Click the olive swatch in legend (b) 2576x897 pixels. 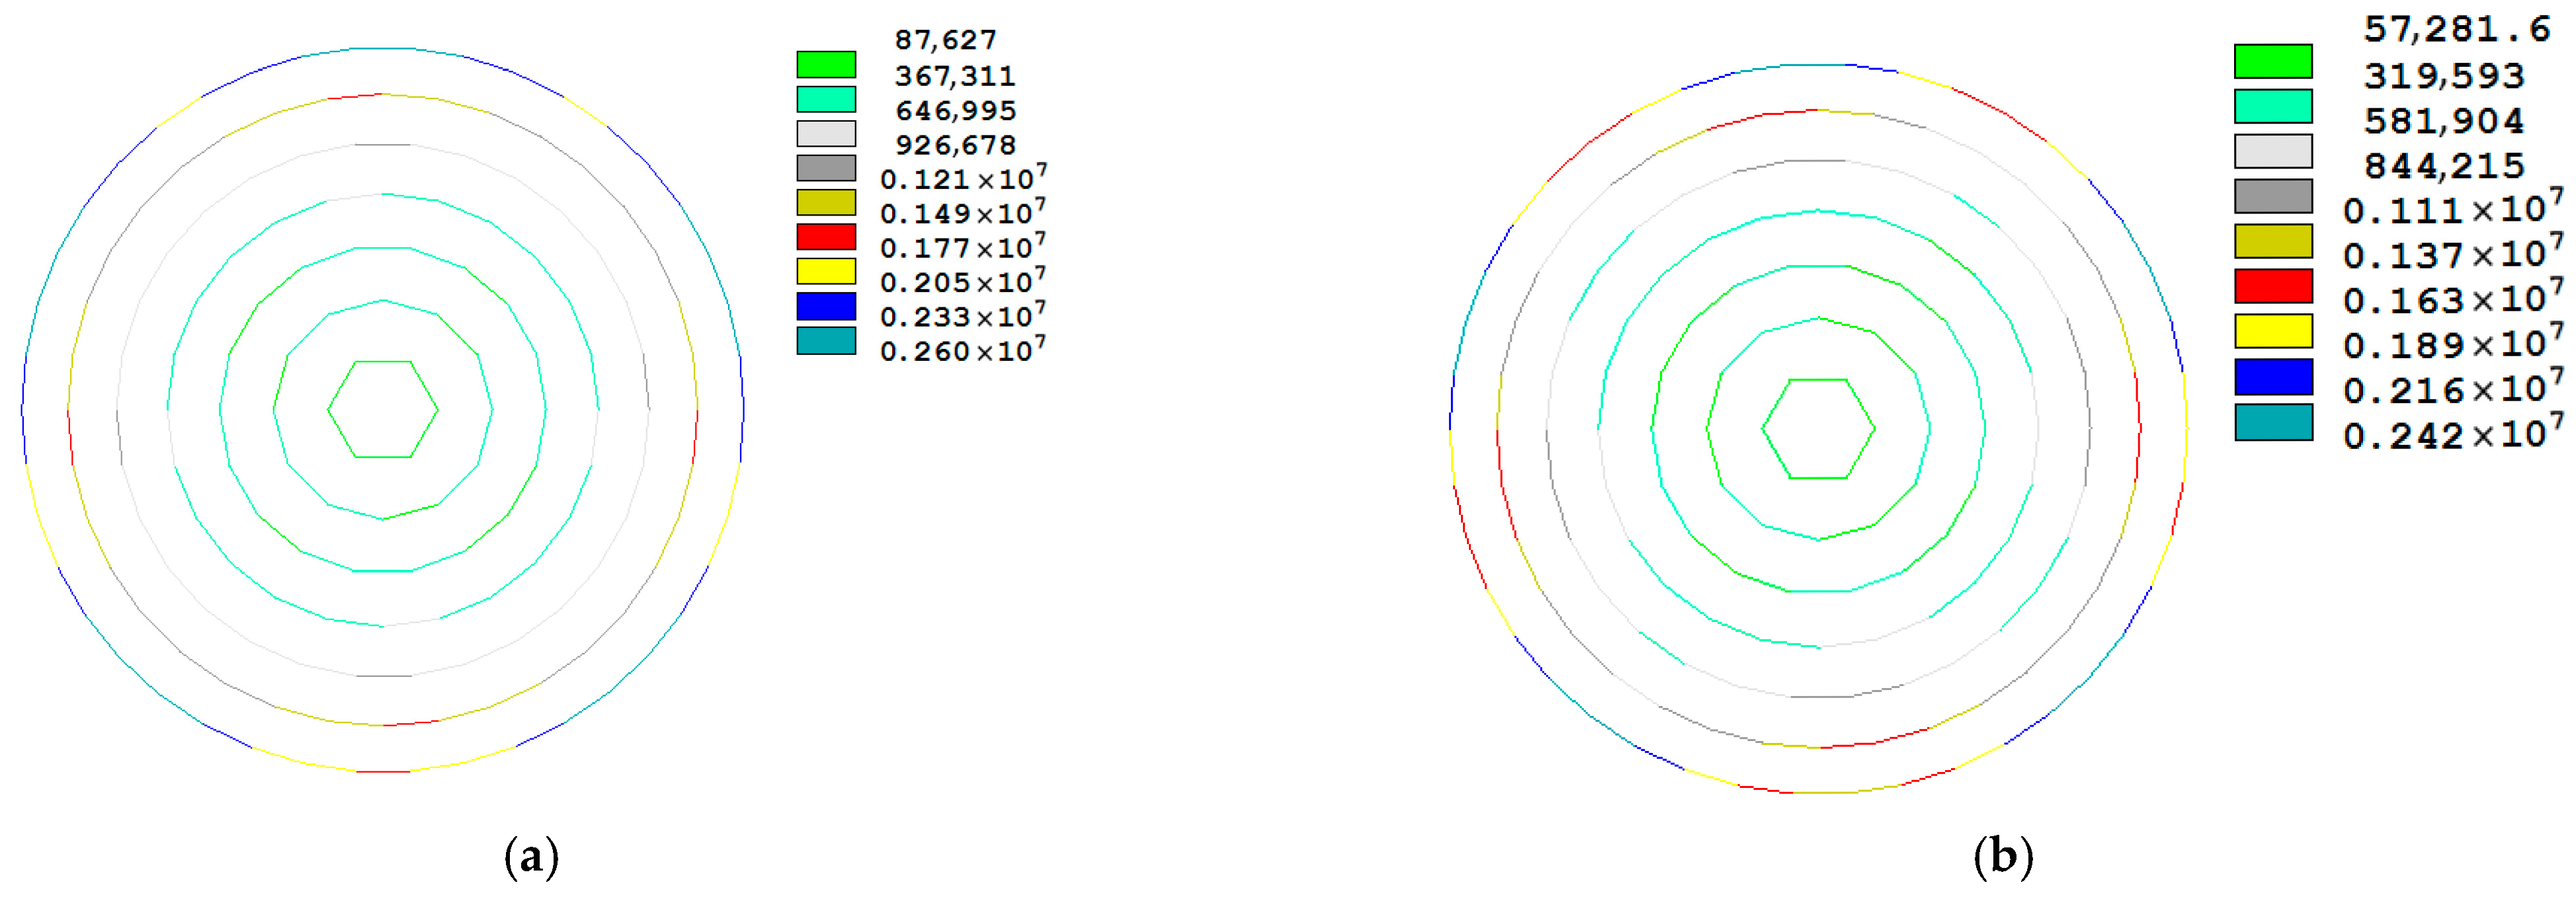tap(2273, 241)
